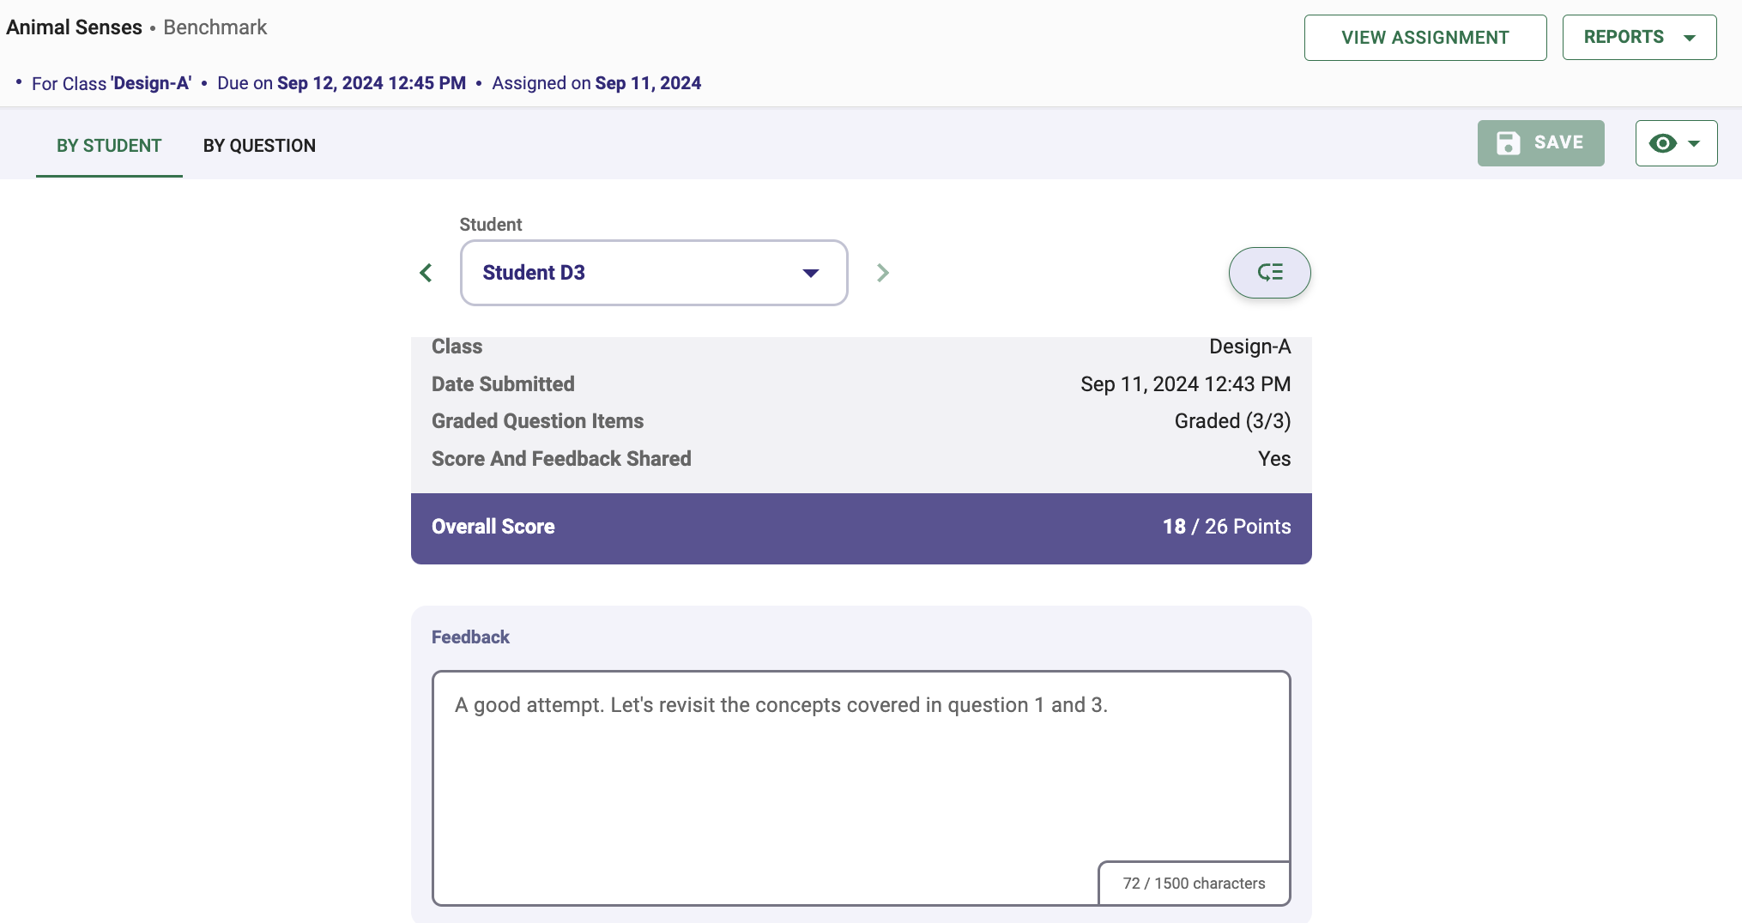Click the View Assignment button
Image resolution: width=1742 pixels, height=923 pixels.
click(1425, 38)
